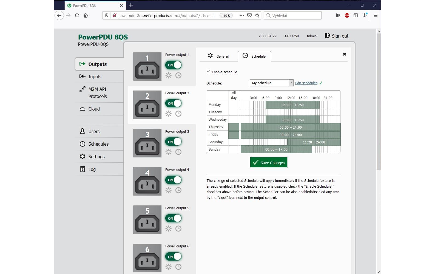
Task: Uncheck the Enable schedule checkbox
Action: (x=209, y=72)
